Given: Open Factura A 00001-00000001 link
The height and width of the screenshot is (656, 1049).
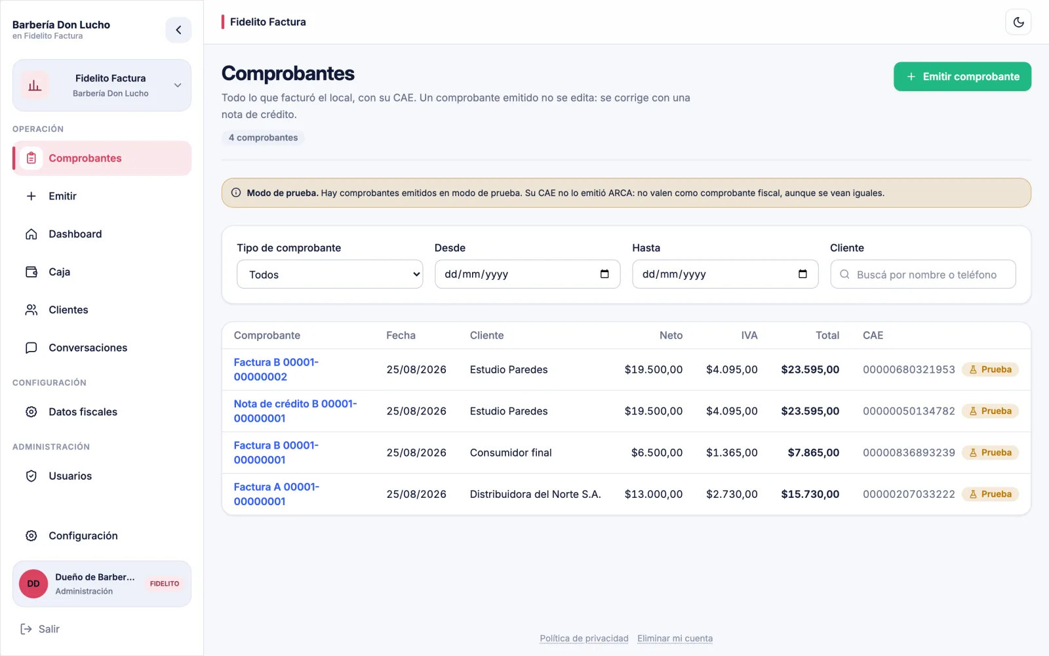Looking at the screenshot, I should (x=276, y=494).
